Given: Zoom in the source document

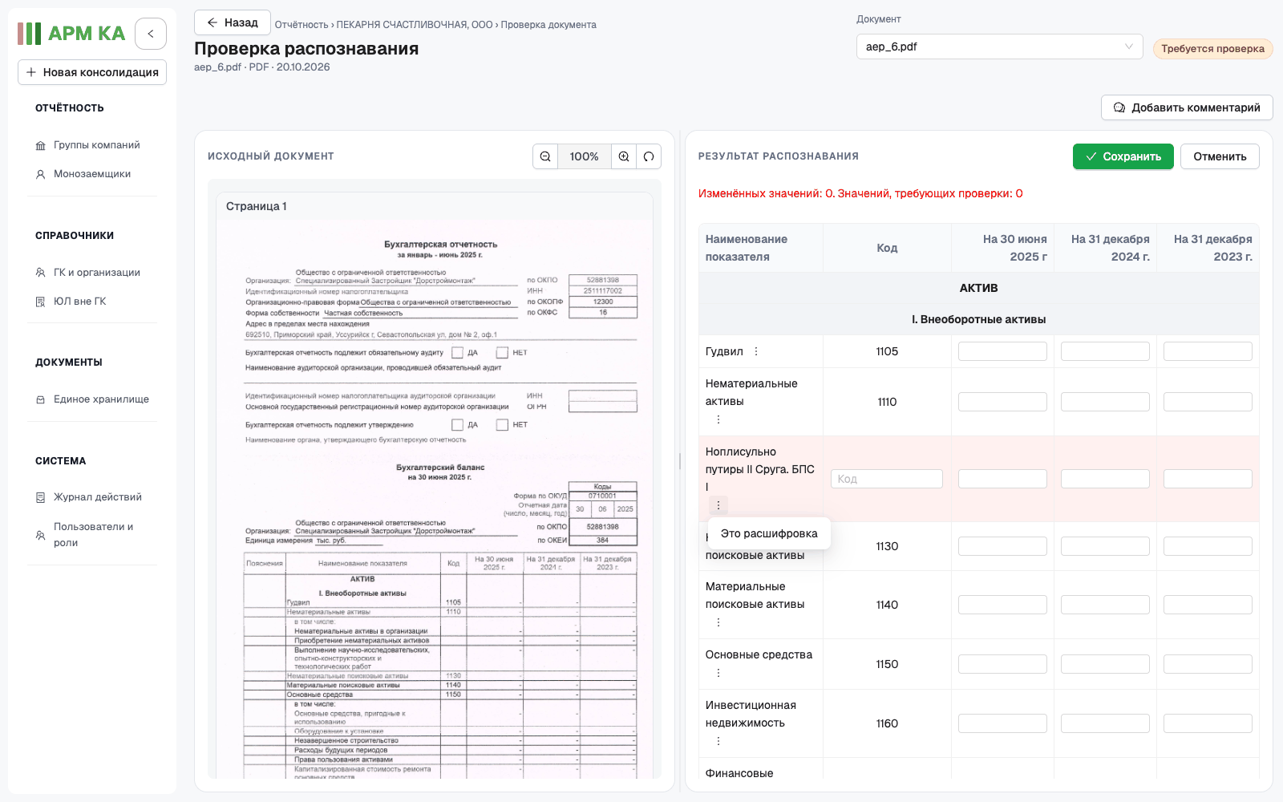Looking at the screenshot, I should (x=624, y=156).
